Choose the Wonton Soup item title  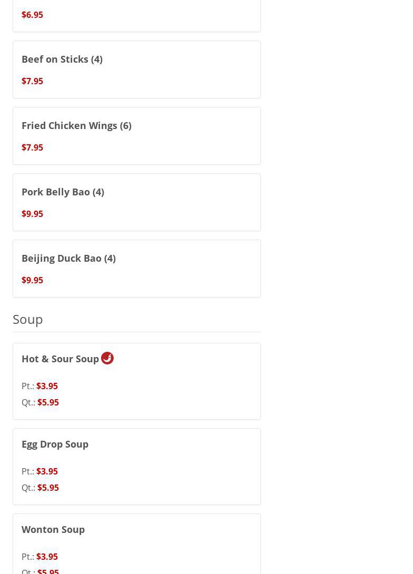point(53,529)
